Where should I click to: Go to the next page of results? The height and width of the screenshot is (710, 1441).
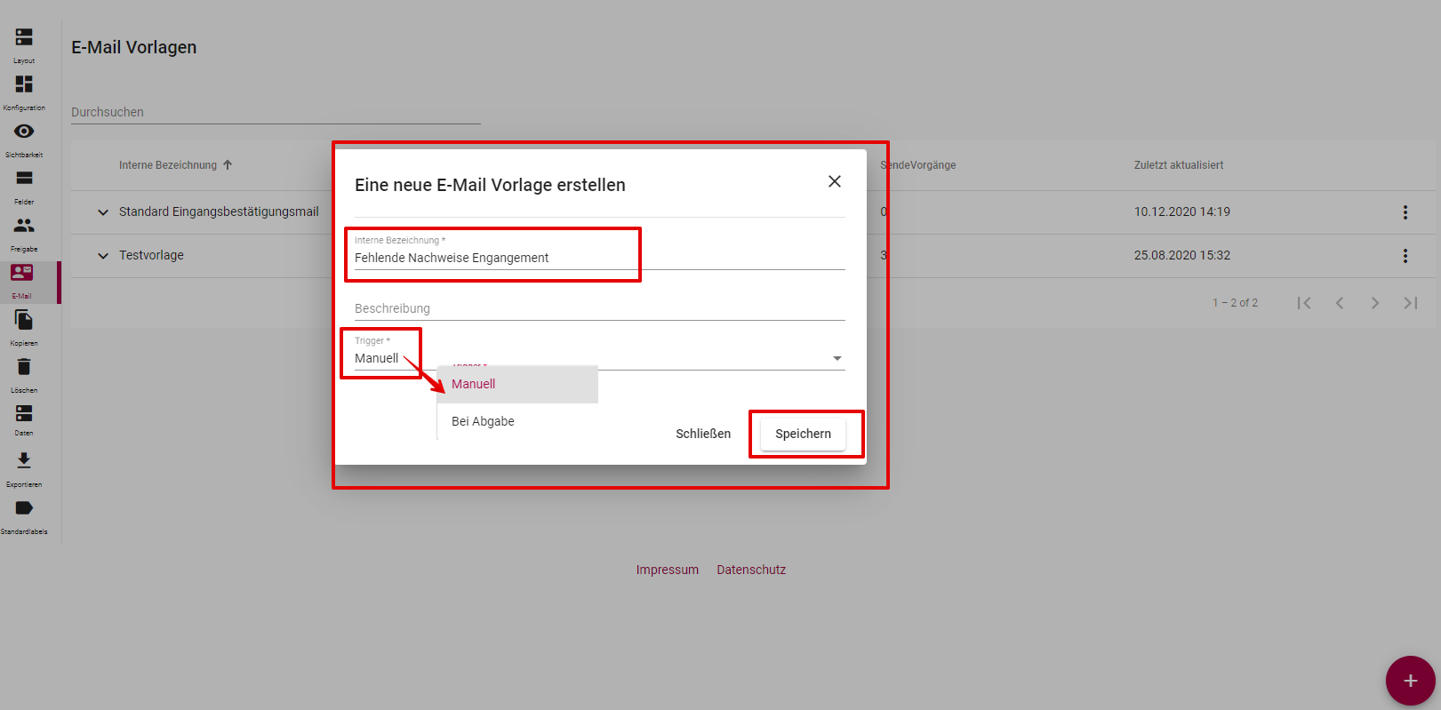point(1375,303)
